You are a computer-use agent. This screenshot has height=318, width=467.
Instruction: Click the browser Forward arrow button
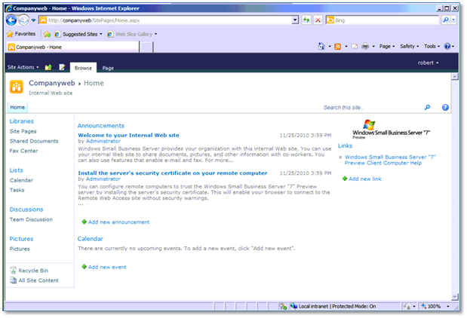24,20
